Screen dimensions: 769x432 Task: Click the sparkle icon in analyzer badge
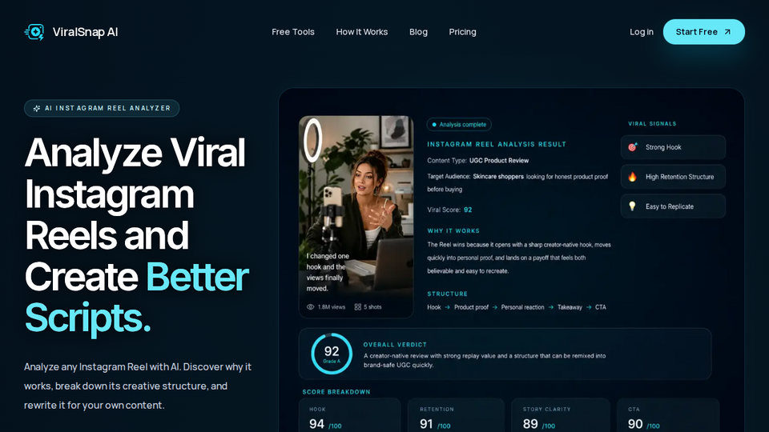point(36,108)
